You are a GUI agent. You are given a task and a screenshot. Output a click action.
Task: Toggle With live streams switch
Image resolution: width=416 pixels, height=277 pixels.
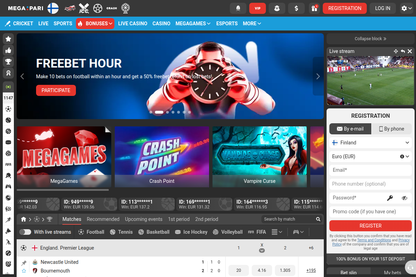coord(25,232)
